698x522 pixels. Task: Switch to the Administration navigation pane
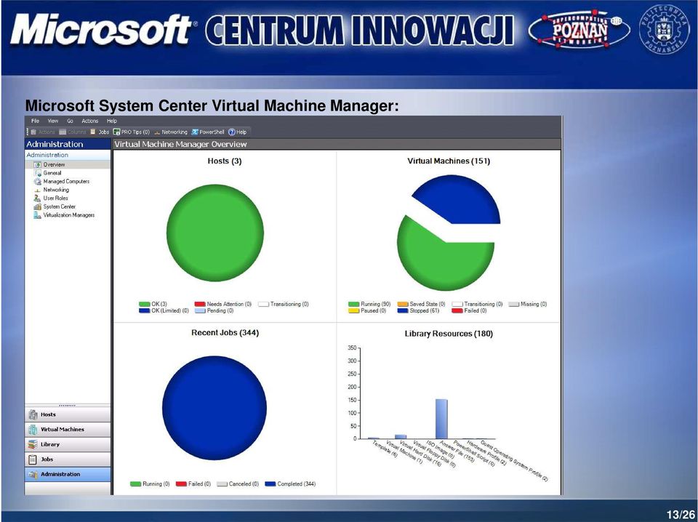[x=68, y=475]
